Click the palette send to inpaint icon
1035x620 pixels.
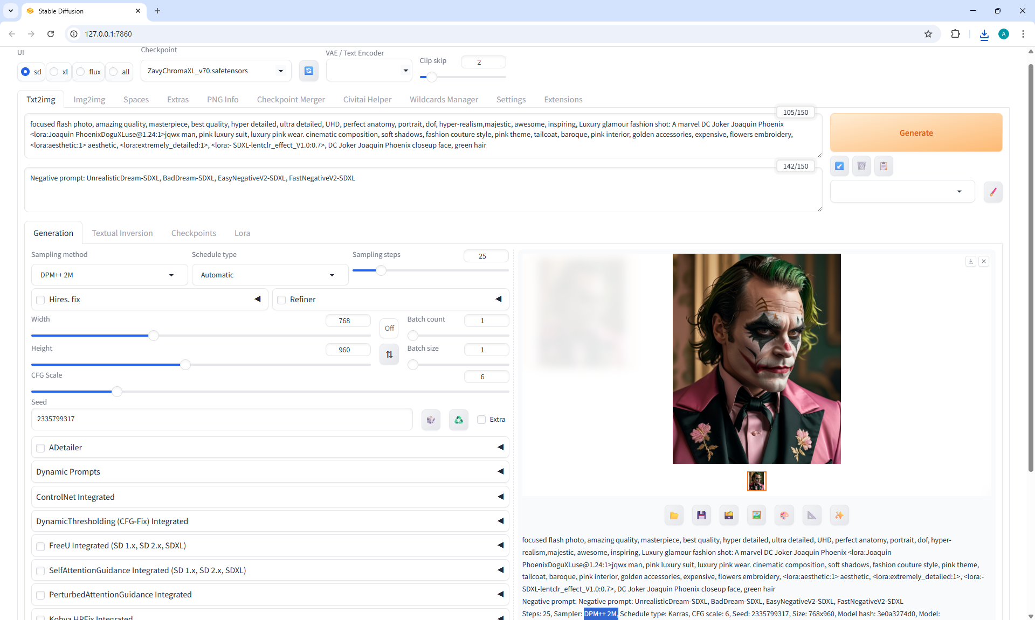[x=784, y=515]
